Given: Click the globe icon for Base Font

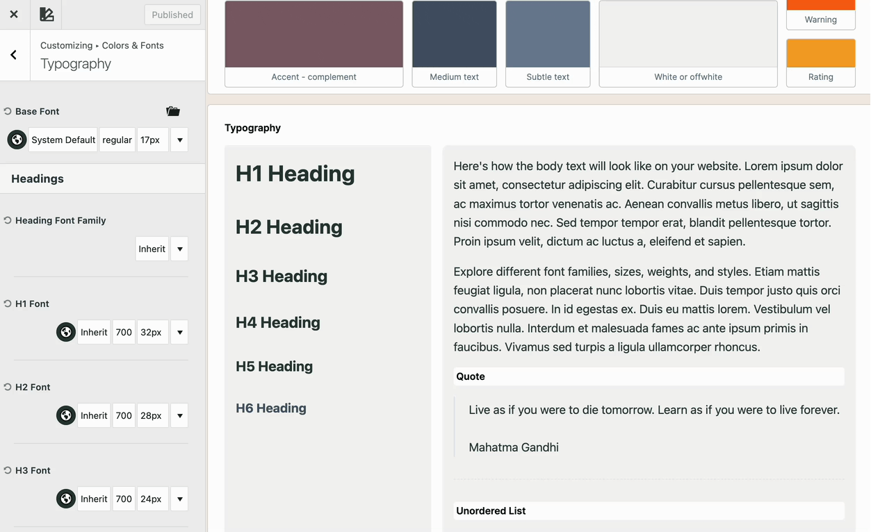Looking at the screenshot, I should click(17, 140).
